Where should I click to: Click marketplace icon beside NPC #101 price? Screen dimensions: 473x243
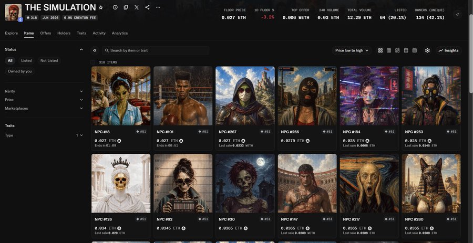(181, 141)
